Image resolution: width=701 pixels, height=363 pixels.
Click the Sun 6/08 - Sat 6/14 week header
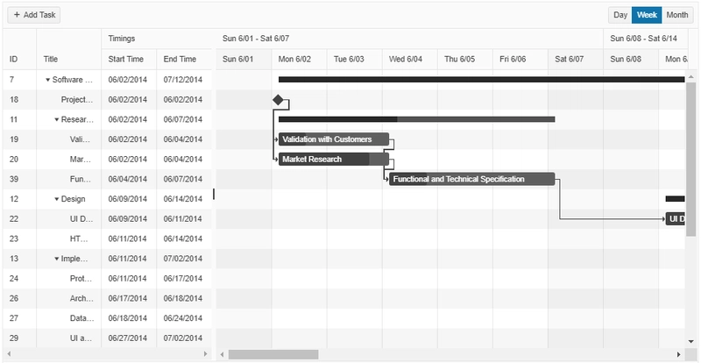click(644, 39)
